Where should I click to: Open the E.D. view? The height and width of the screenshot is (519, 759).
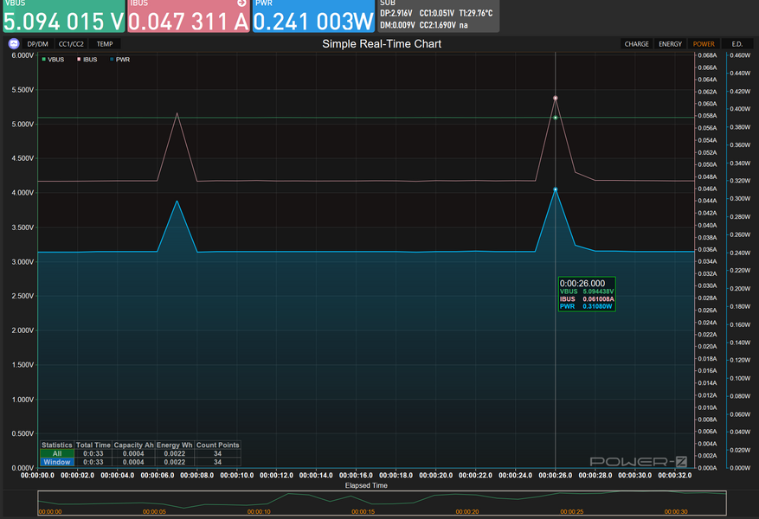[x=736, y=43]
